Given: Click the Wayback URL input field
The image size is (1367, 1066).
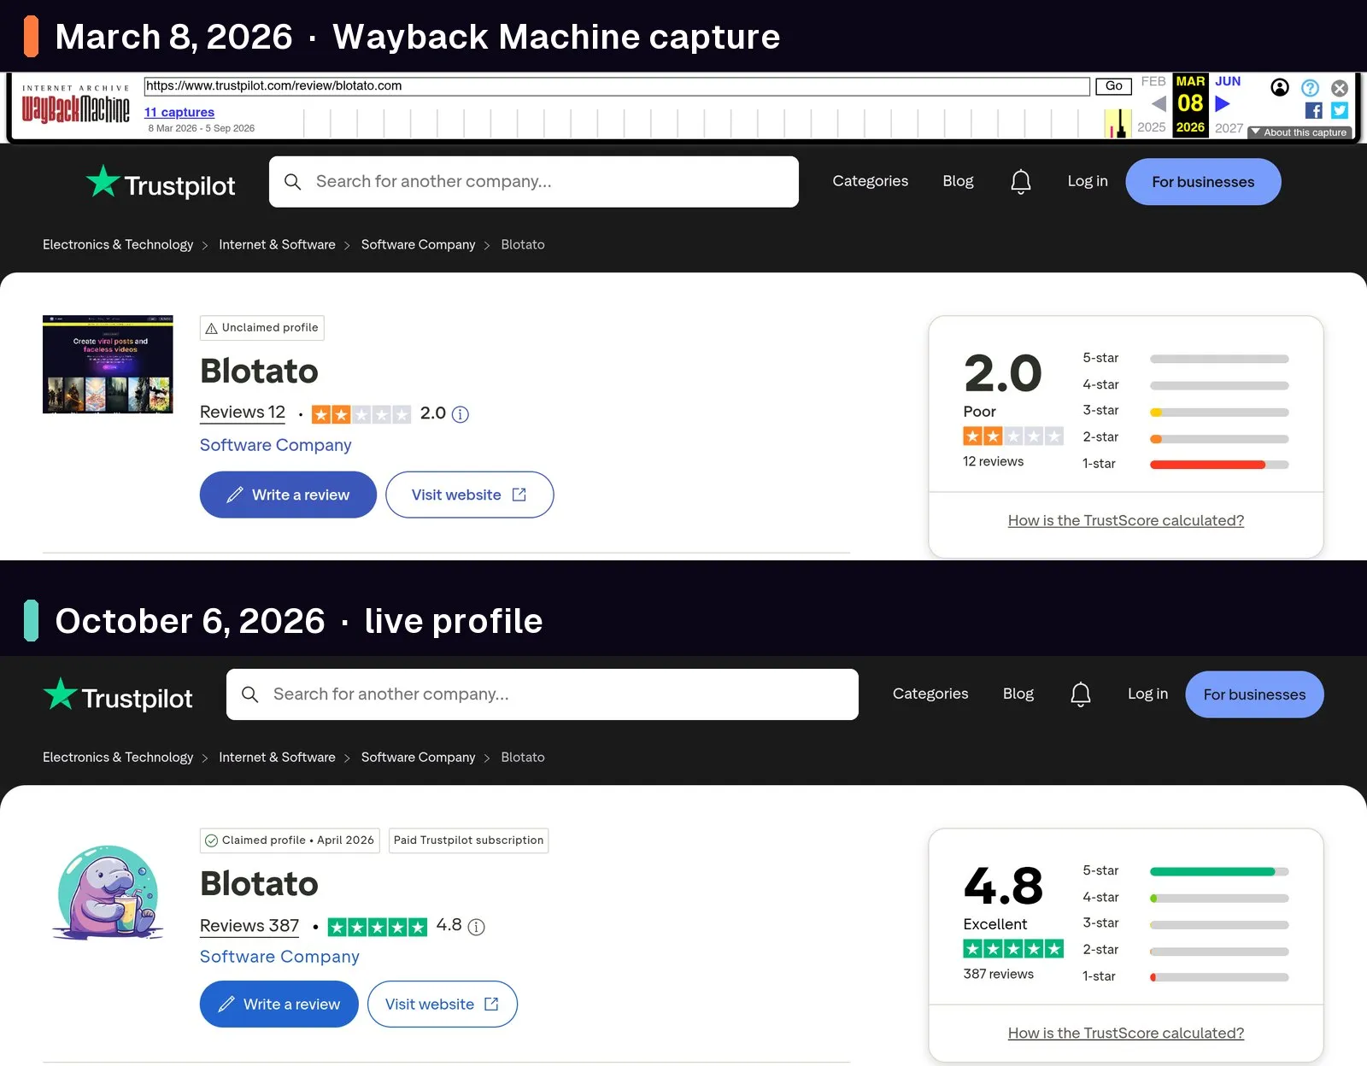Looking at the screenshot, I should tap(617, 85).
